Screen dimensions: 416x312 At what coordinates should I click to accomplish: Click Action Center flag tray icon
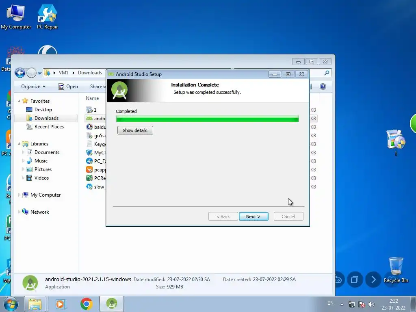(361, 304)
